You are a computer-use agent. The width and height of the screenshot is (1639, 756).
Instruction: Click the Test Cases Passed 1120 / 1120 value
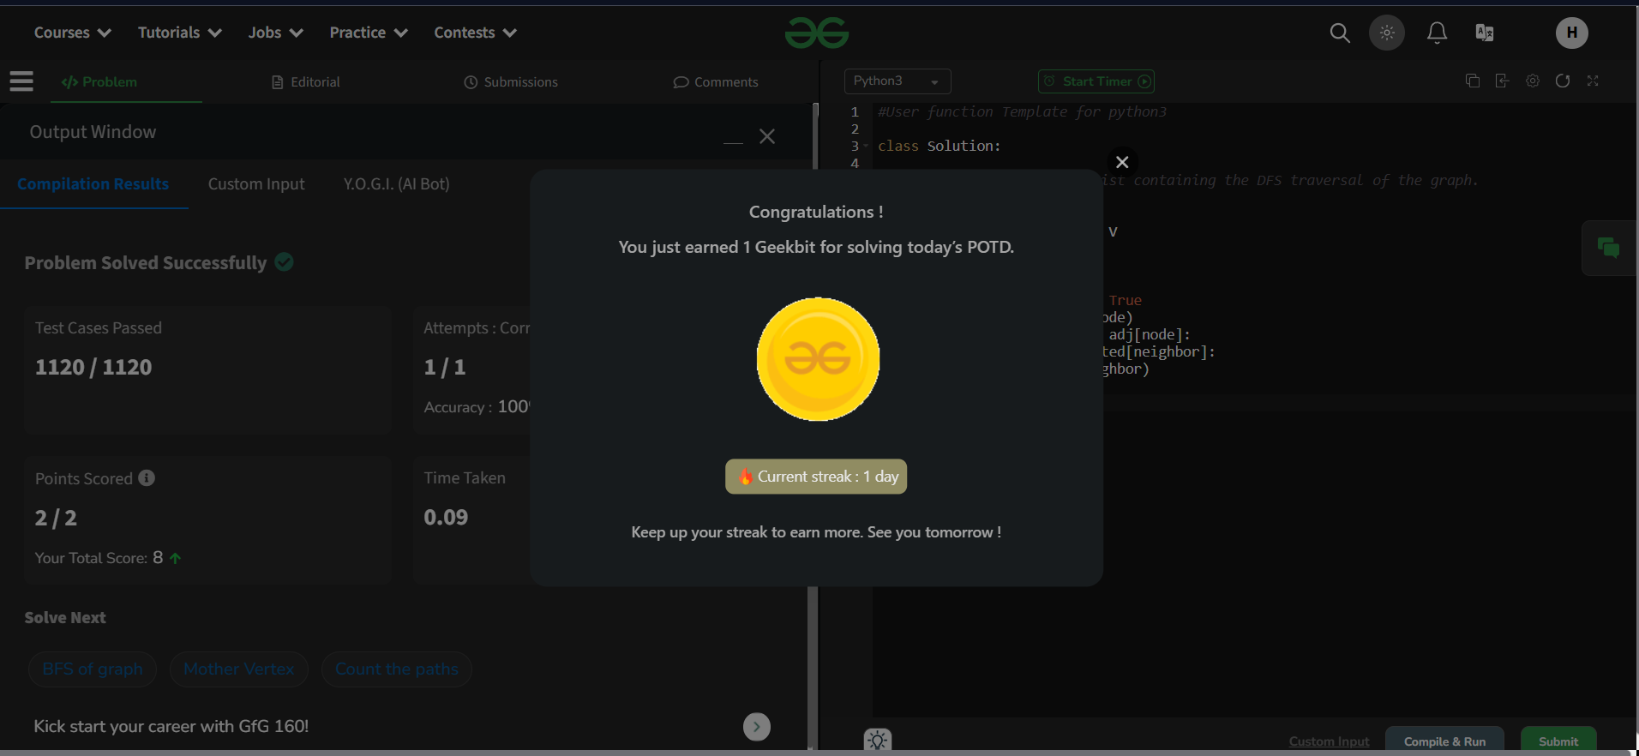click(93, 368)
